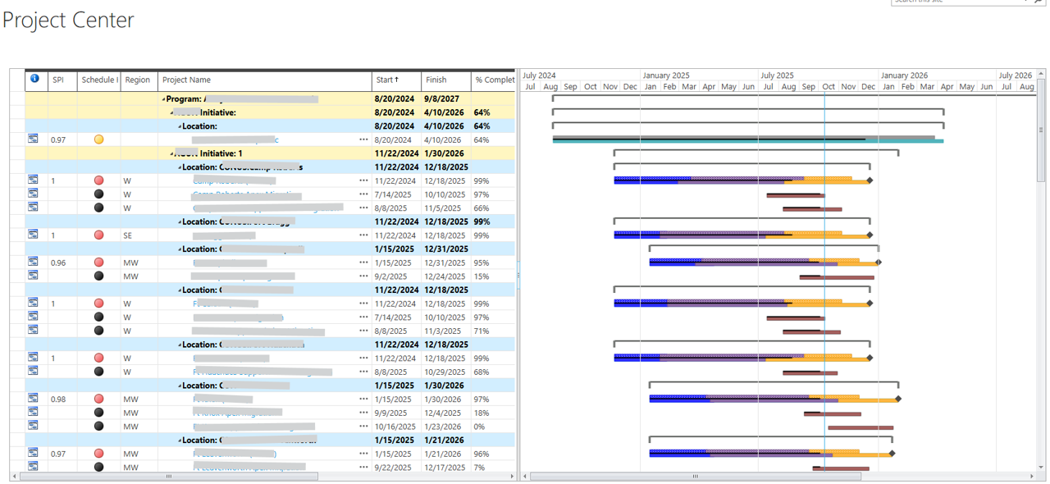
Task: Click the Finish column header
Action: pos(436,80)
